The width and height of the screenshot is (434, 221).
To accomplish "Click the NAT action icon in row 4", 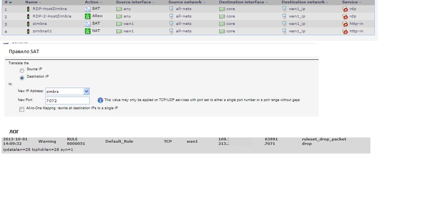I will tap(87, 31).
